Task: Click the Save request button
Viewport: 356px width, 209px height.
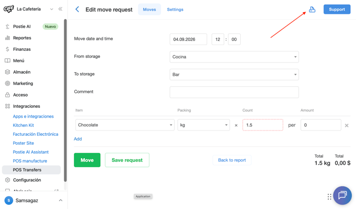Action: (x=127, y=160)
